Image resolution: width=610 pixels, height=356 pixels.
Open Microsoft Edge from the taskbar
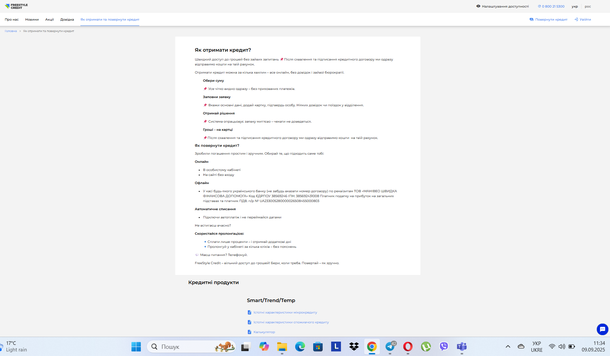click(x=300, y=347)
